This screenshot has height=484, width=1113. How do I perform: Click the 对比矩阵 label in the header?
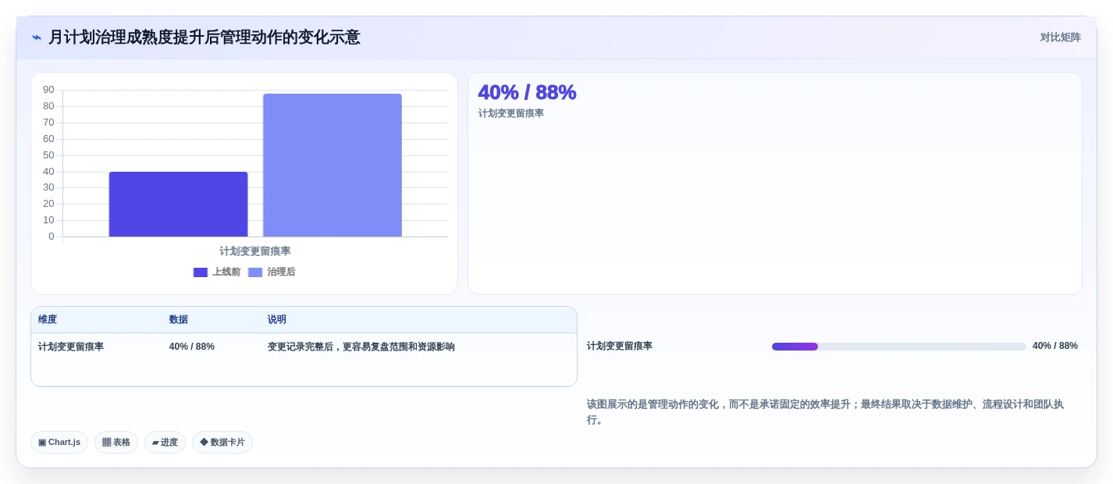coord(1060,37)
